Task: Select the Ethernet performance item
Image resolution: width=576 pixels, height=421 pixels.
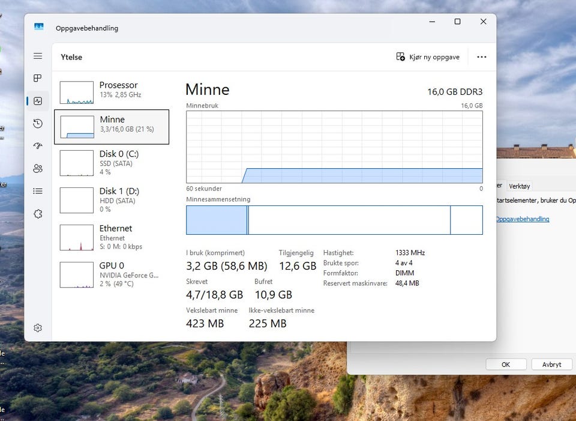Action: pyautogui.click(x=112, y=237)
